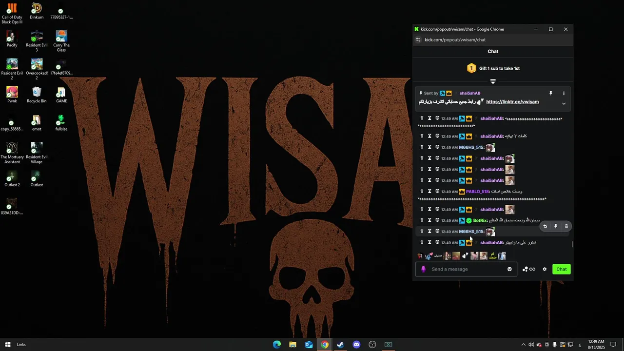
Task: Select the Recycle Bin
Action: click(37, 95)
